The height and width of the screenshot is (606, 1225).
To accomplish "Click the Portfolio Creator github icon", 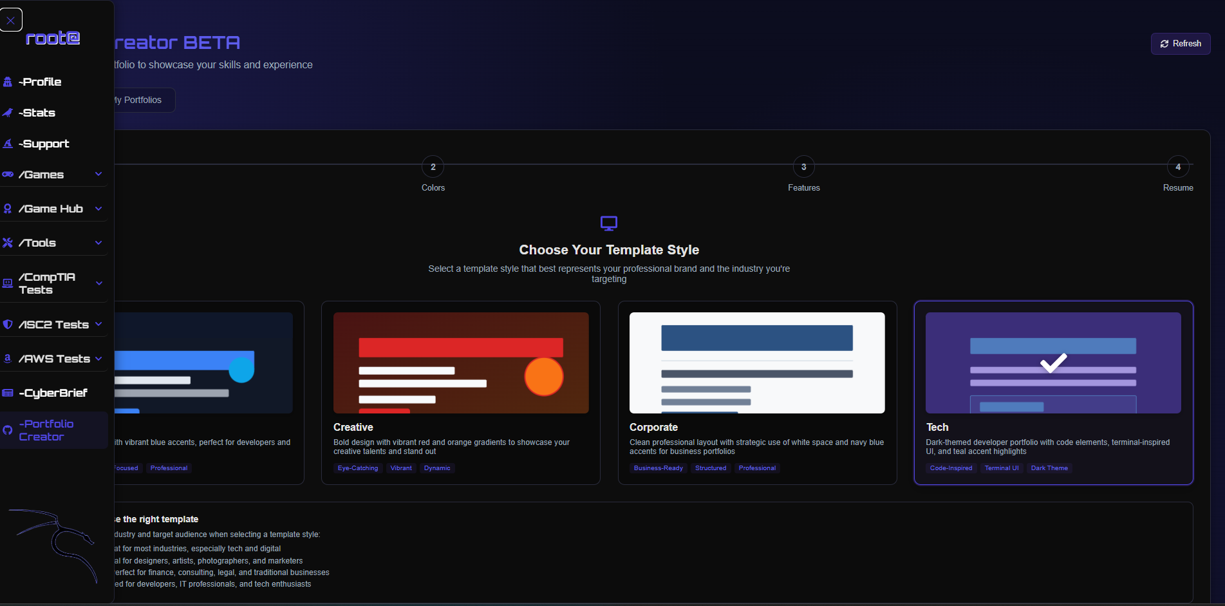I will pyautogui.click(x=8, y=430).
